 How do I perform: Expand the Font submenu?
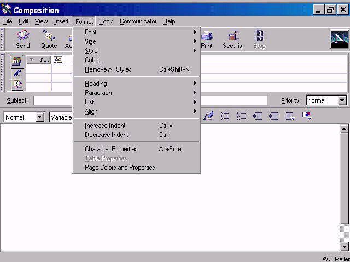[137, 32]
